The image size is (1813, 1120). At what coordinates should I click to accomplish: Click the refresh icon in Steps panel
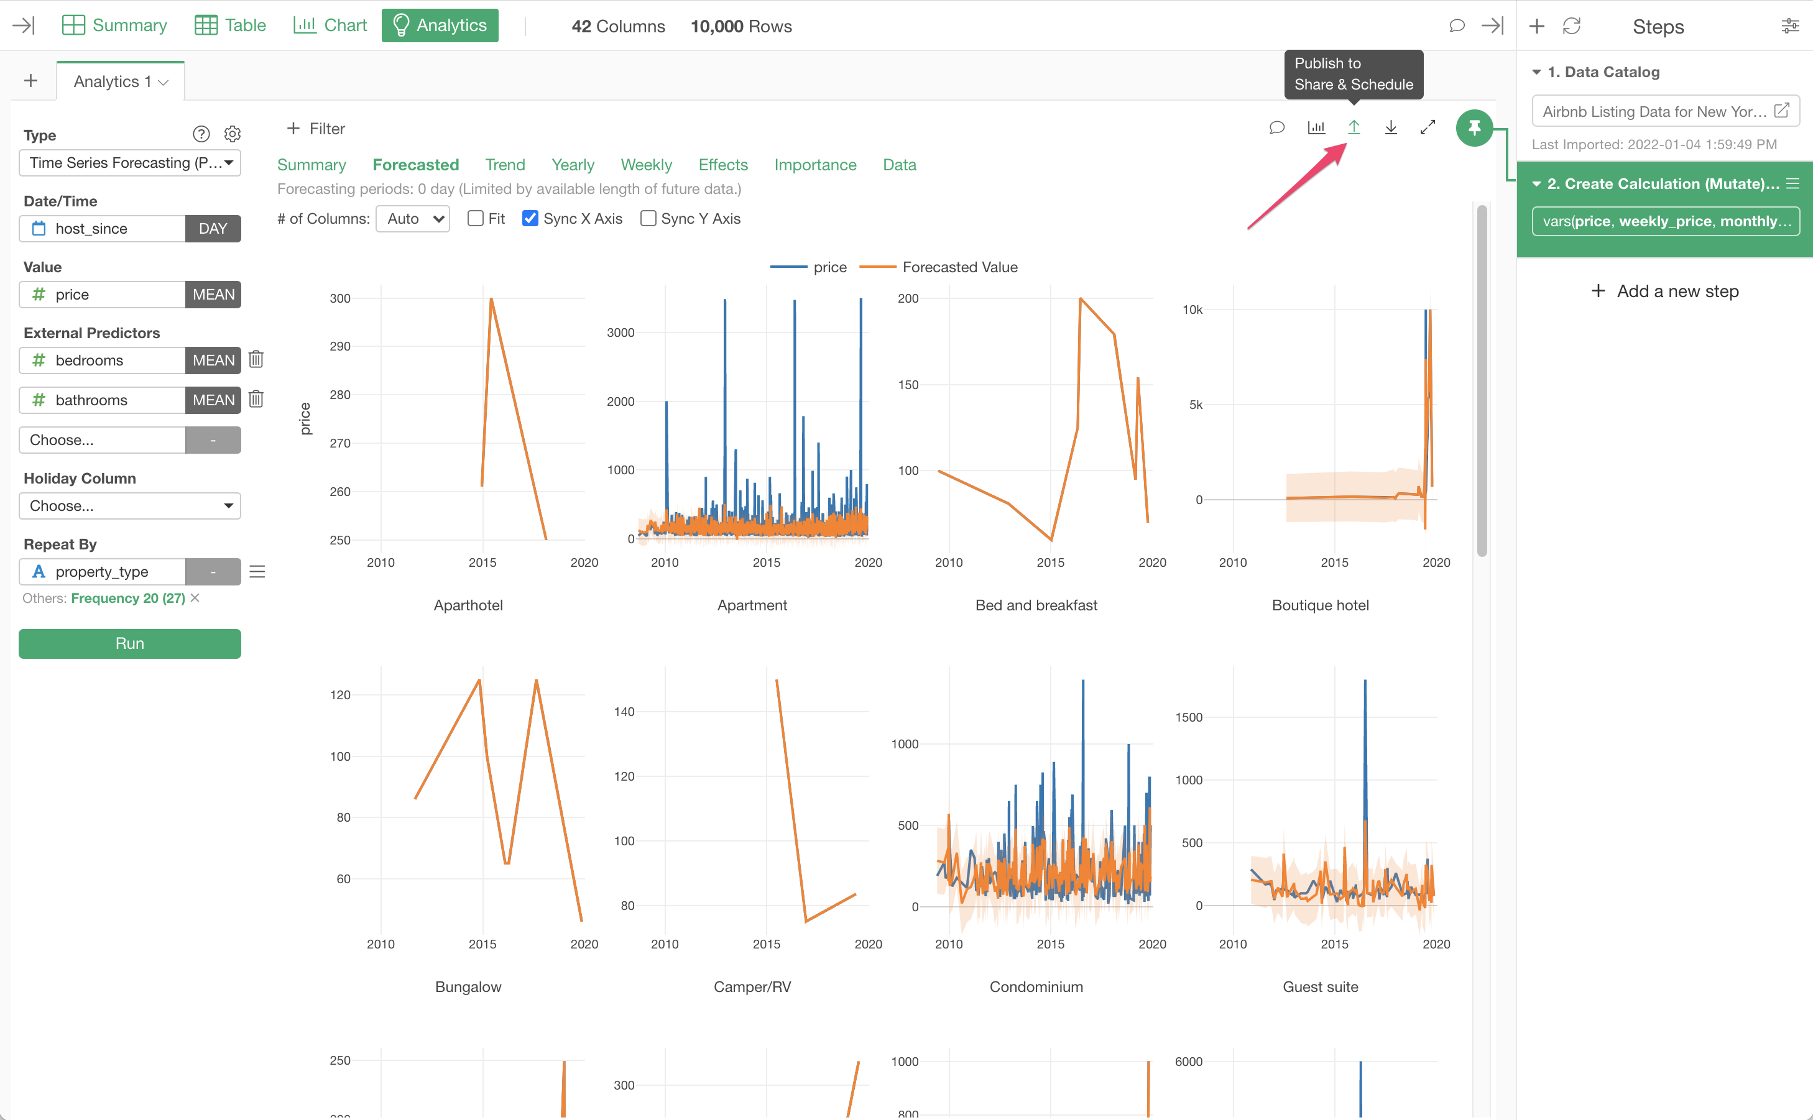pos(1572,26)
